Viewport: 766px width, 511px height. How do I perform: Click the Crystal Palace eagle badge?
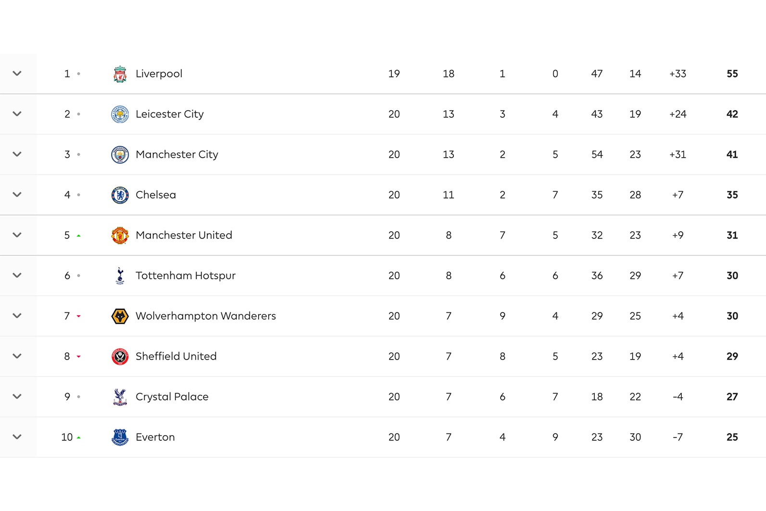pos(120,397)
